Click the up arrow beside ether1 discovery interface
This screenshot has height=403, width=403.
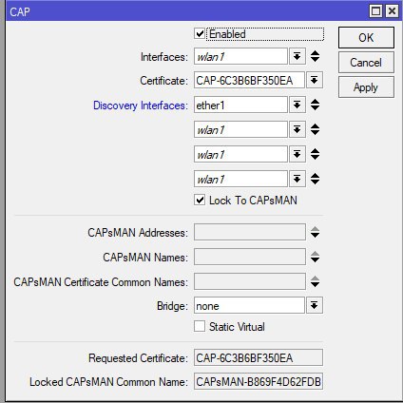coord(315,102)
